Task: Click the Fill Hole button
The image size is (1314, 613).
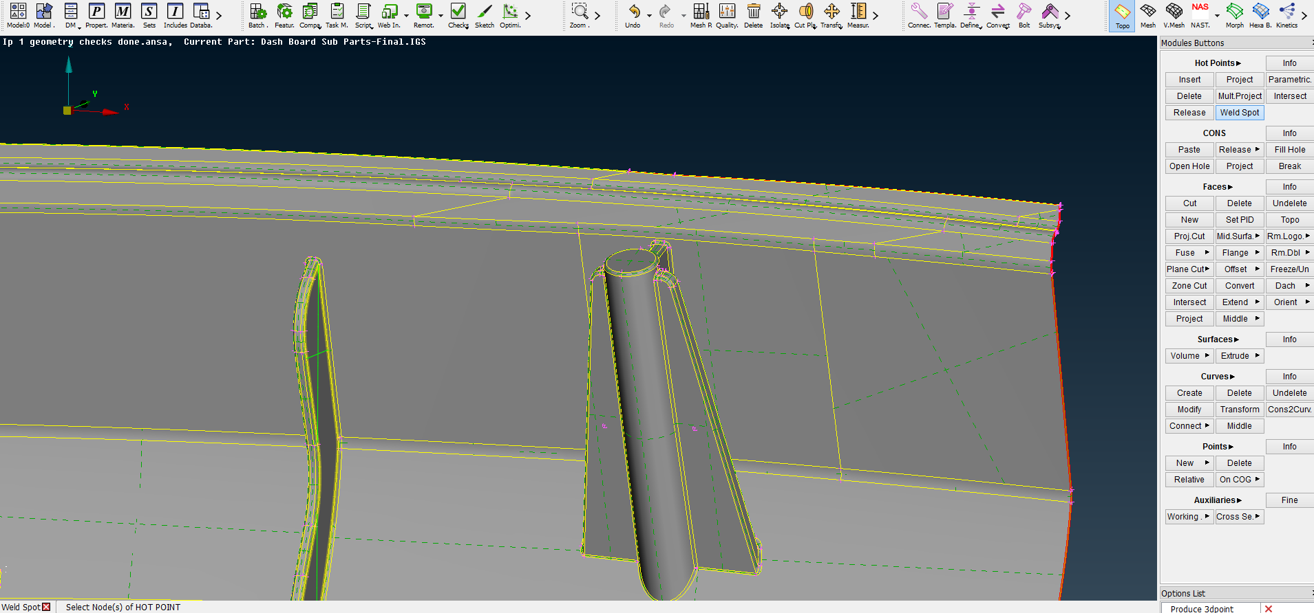Action: 1289,150
